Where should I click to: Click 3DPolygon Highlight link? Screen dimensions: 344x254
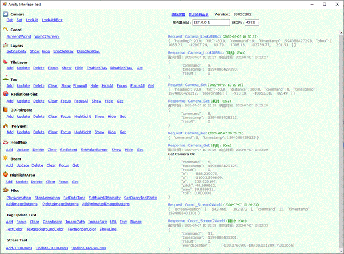coord(83,117)
